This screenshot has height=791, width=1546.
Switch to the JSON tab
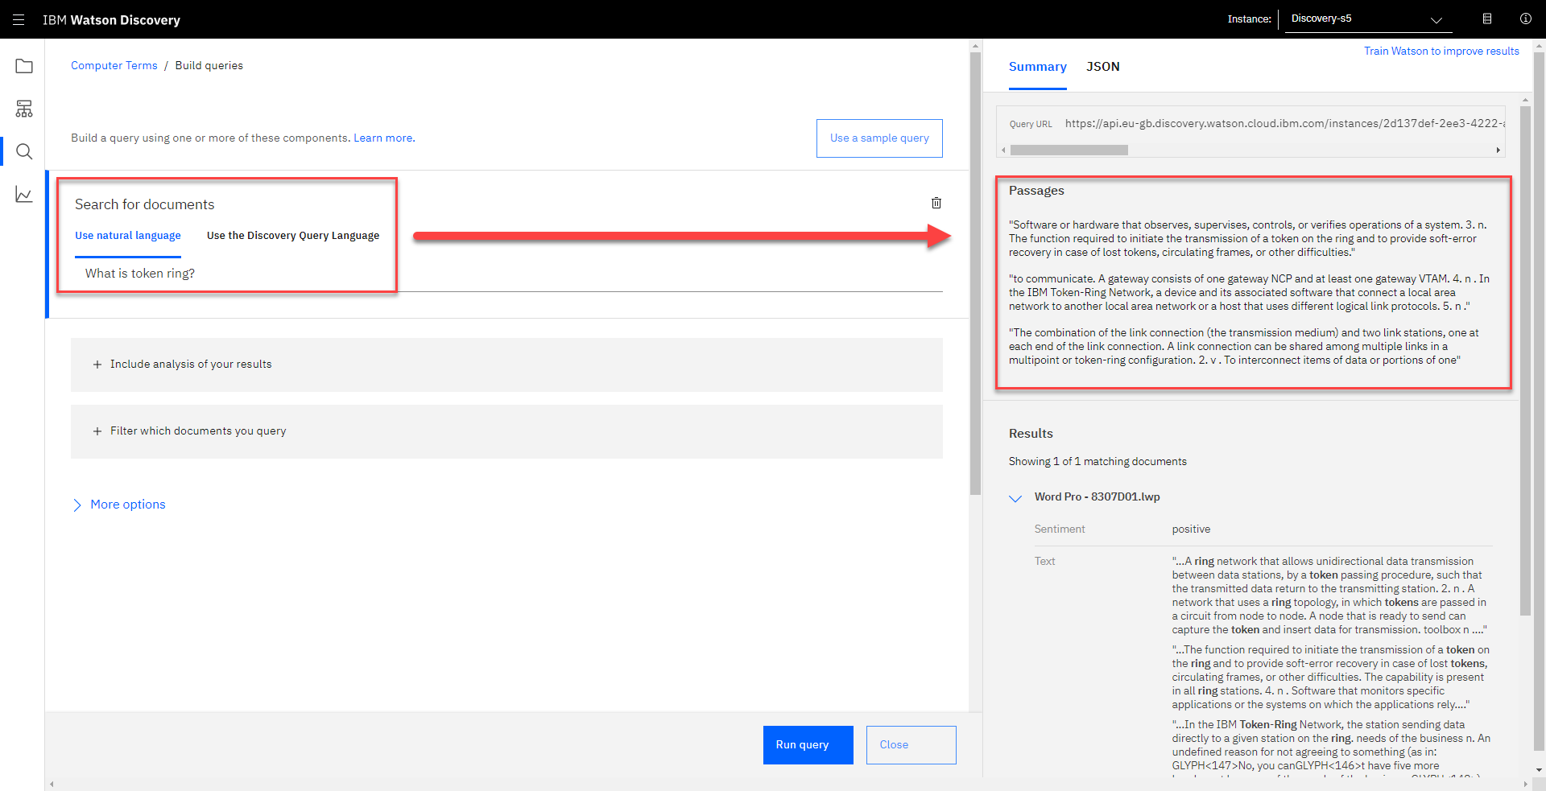tap(1102, 67)
